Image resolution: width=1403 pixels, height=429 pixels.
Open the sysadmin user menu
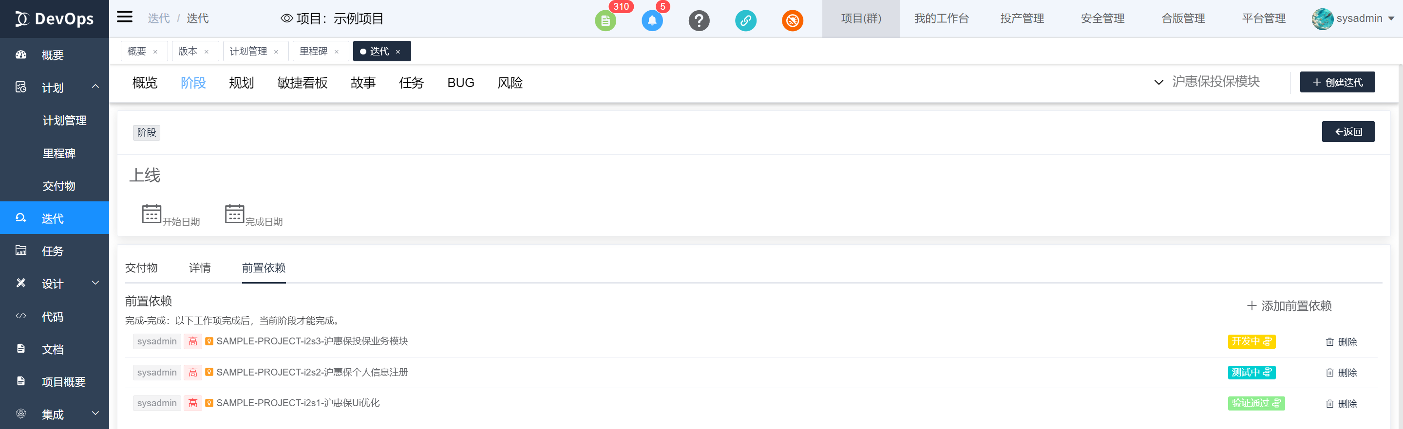click(1353, 18)
